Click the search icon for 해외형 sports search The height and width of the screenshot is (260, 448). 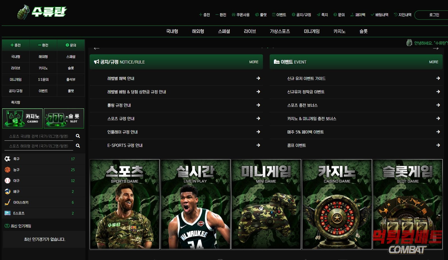78,146
